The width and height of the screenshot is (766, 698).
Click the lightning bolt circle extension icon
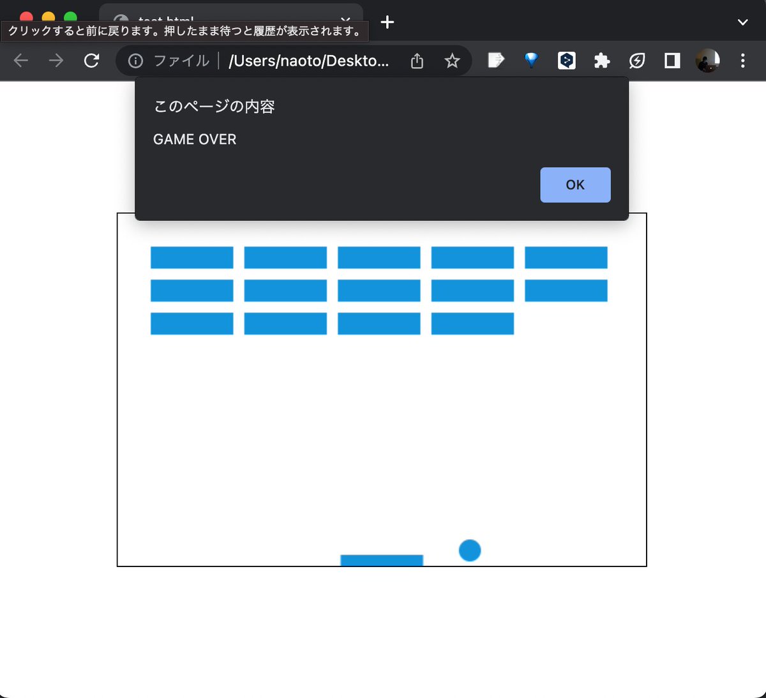(637, 61)
